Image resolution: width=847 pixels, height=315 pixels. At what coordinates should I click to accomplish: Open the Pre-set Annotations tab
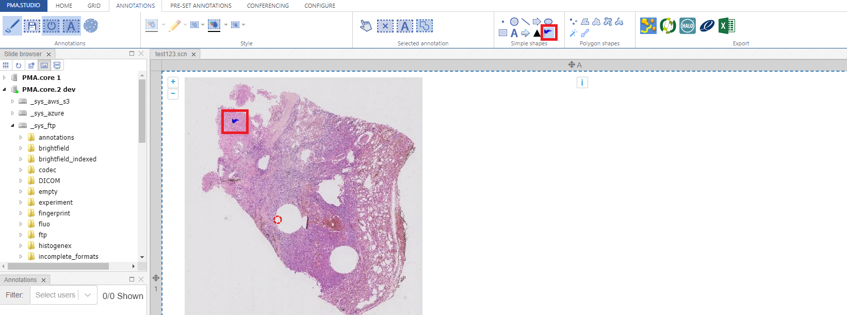click(x=201, y=6)
